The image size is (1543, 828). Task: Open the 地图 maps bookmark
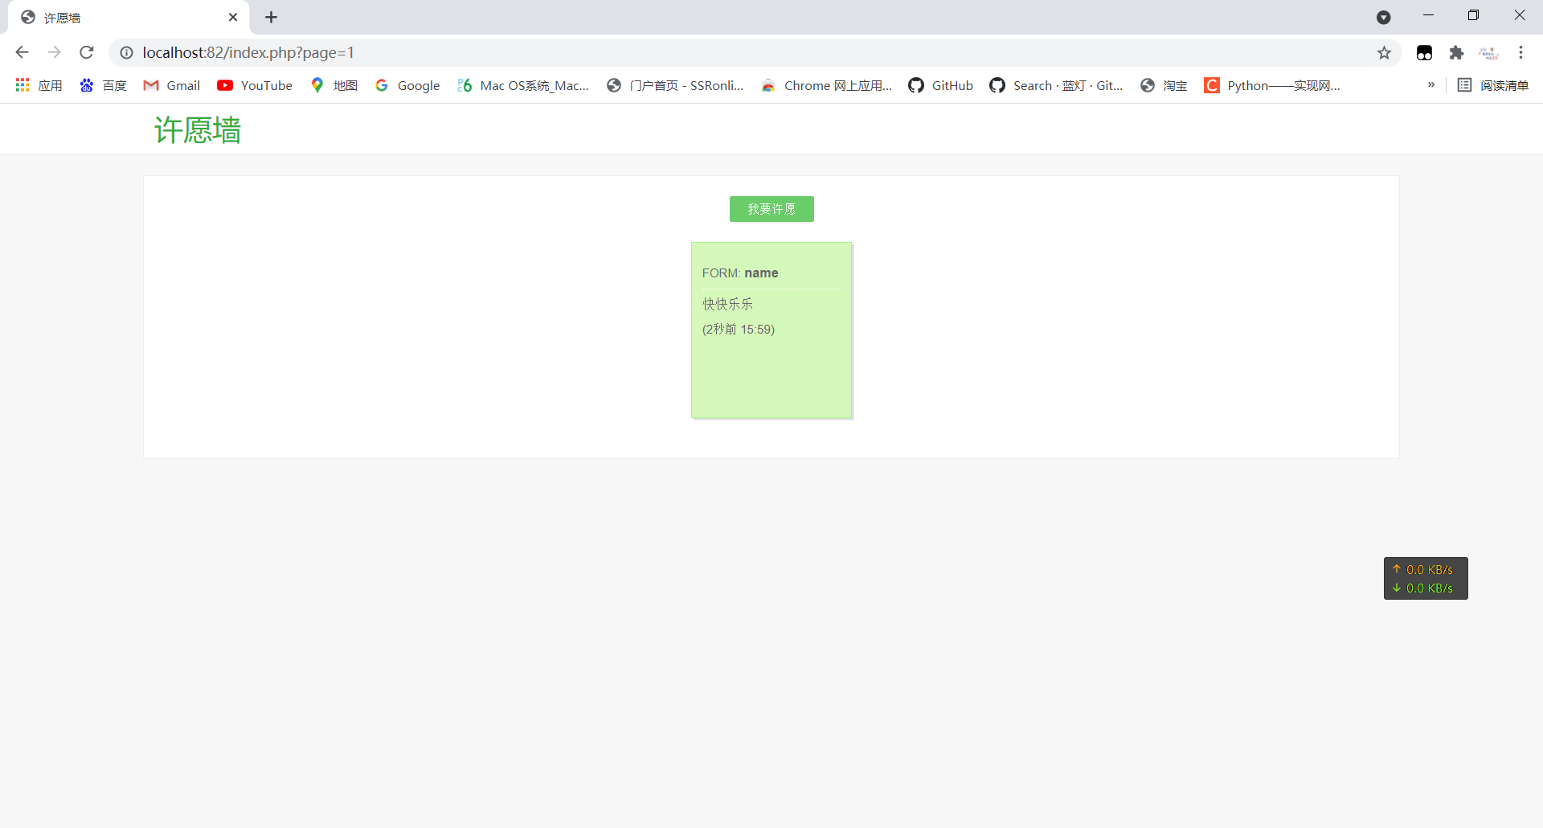click(x=334, y=85)
